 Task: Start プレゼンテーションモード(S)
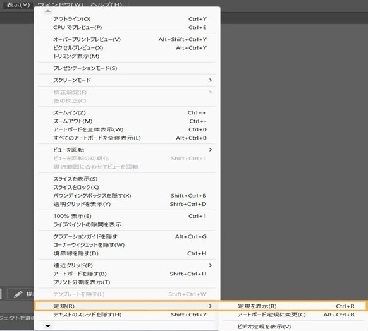click(127, 68)
